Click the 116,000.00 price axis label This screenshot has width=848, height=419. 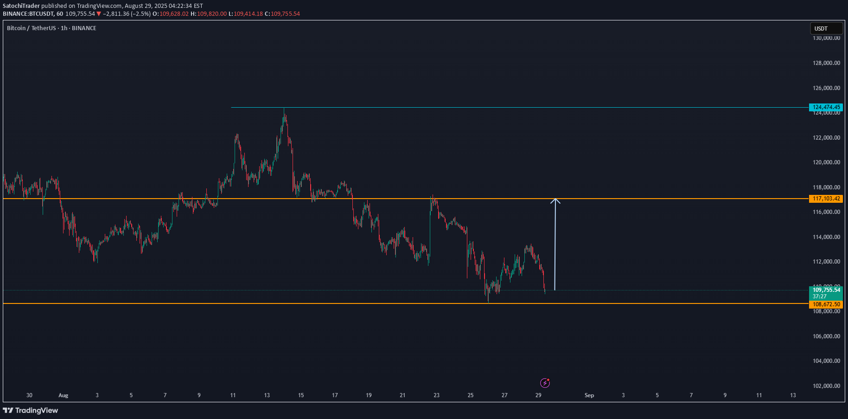[x=826, y=212]
